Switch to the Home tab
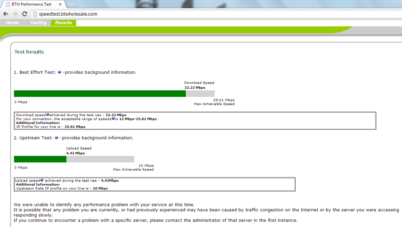 (x=12, y=23)
